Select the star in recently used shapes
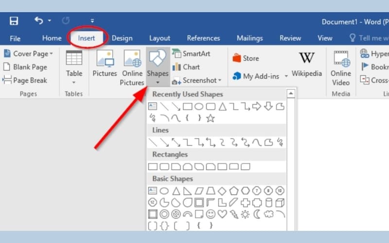Screen dimensions: 389x243 pos(211,118)
